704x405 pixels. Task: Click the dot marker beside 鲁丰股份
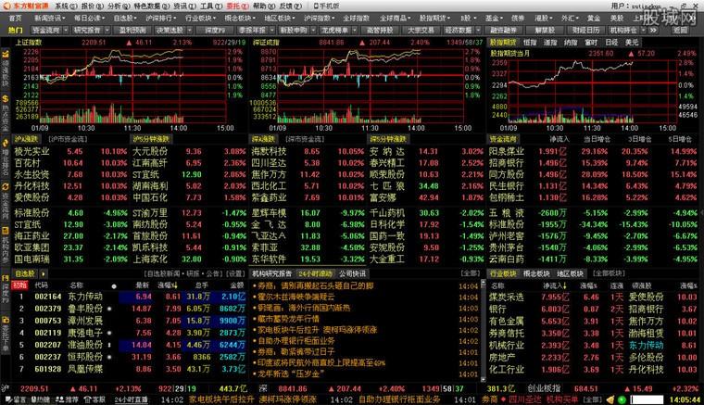(x=109, y=309)
